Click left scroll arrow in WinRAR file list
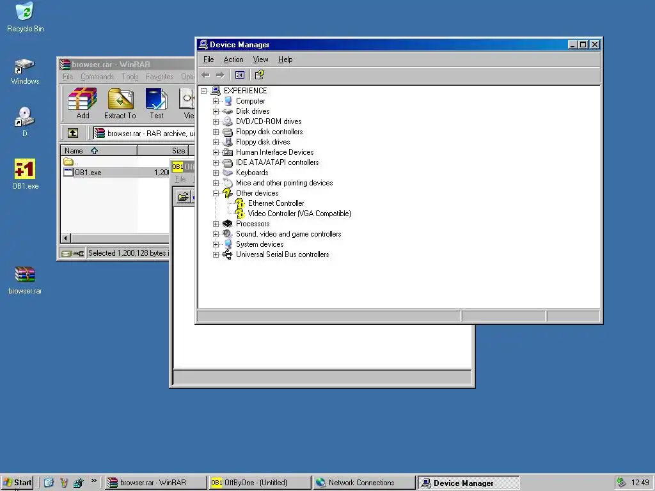 click(x=66, y=238)
